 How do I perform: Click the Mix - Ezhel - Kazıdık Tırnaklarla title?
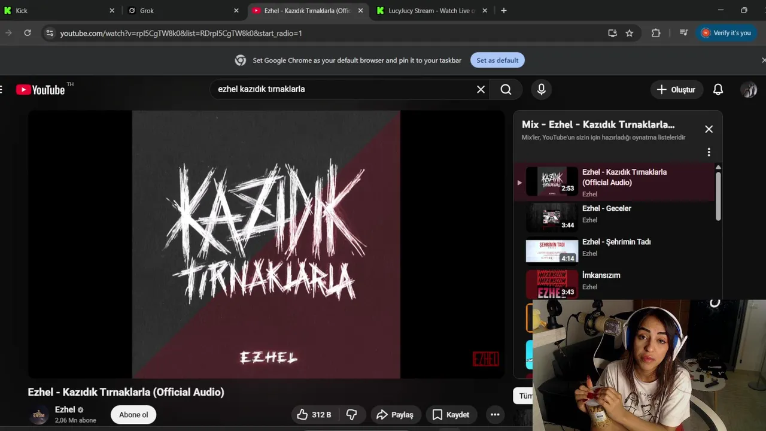[x=598, y=125]
